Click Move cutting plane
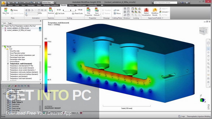This screenshot has width=212, height=119. tap(117, 13)
